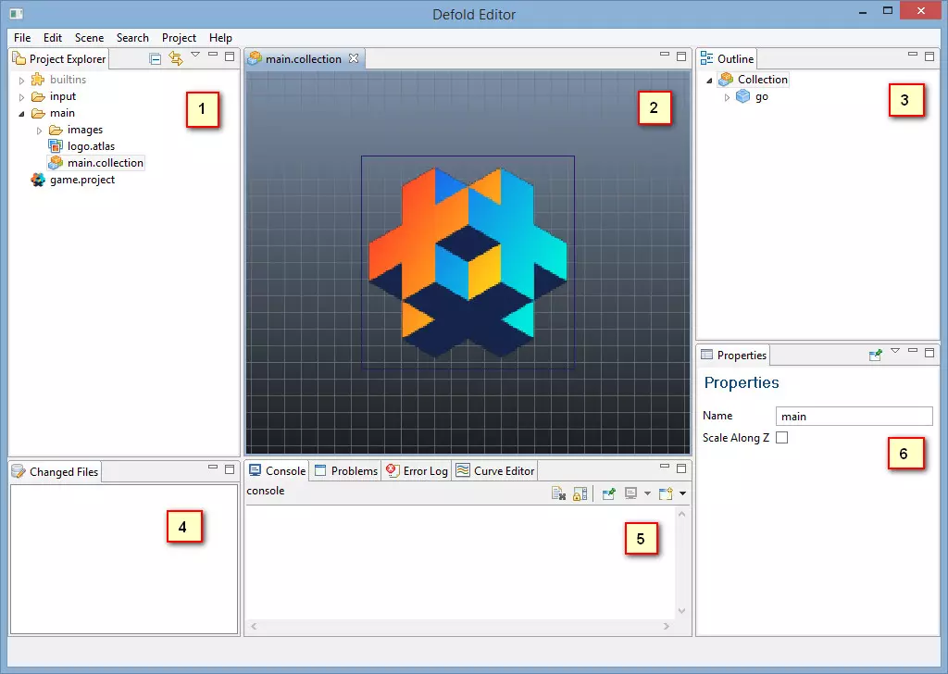Image resolution: width=948 pixels, height=674 pixels.
Task: Open the Display Selected Console dropdown arrow
Action: pos(647,494)
